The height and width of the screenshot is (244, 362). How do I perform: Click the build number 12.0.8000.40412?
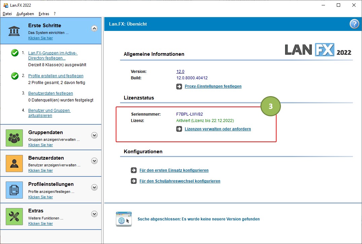[192, 78]
